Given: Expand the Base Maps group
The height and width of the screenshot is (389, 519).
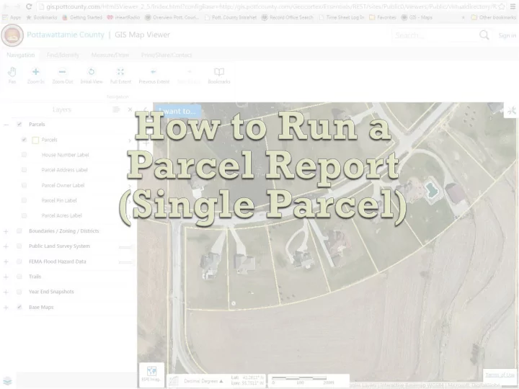Looking at the screenshot, I should pos(6,308).
